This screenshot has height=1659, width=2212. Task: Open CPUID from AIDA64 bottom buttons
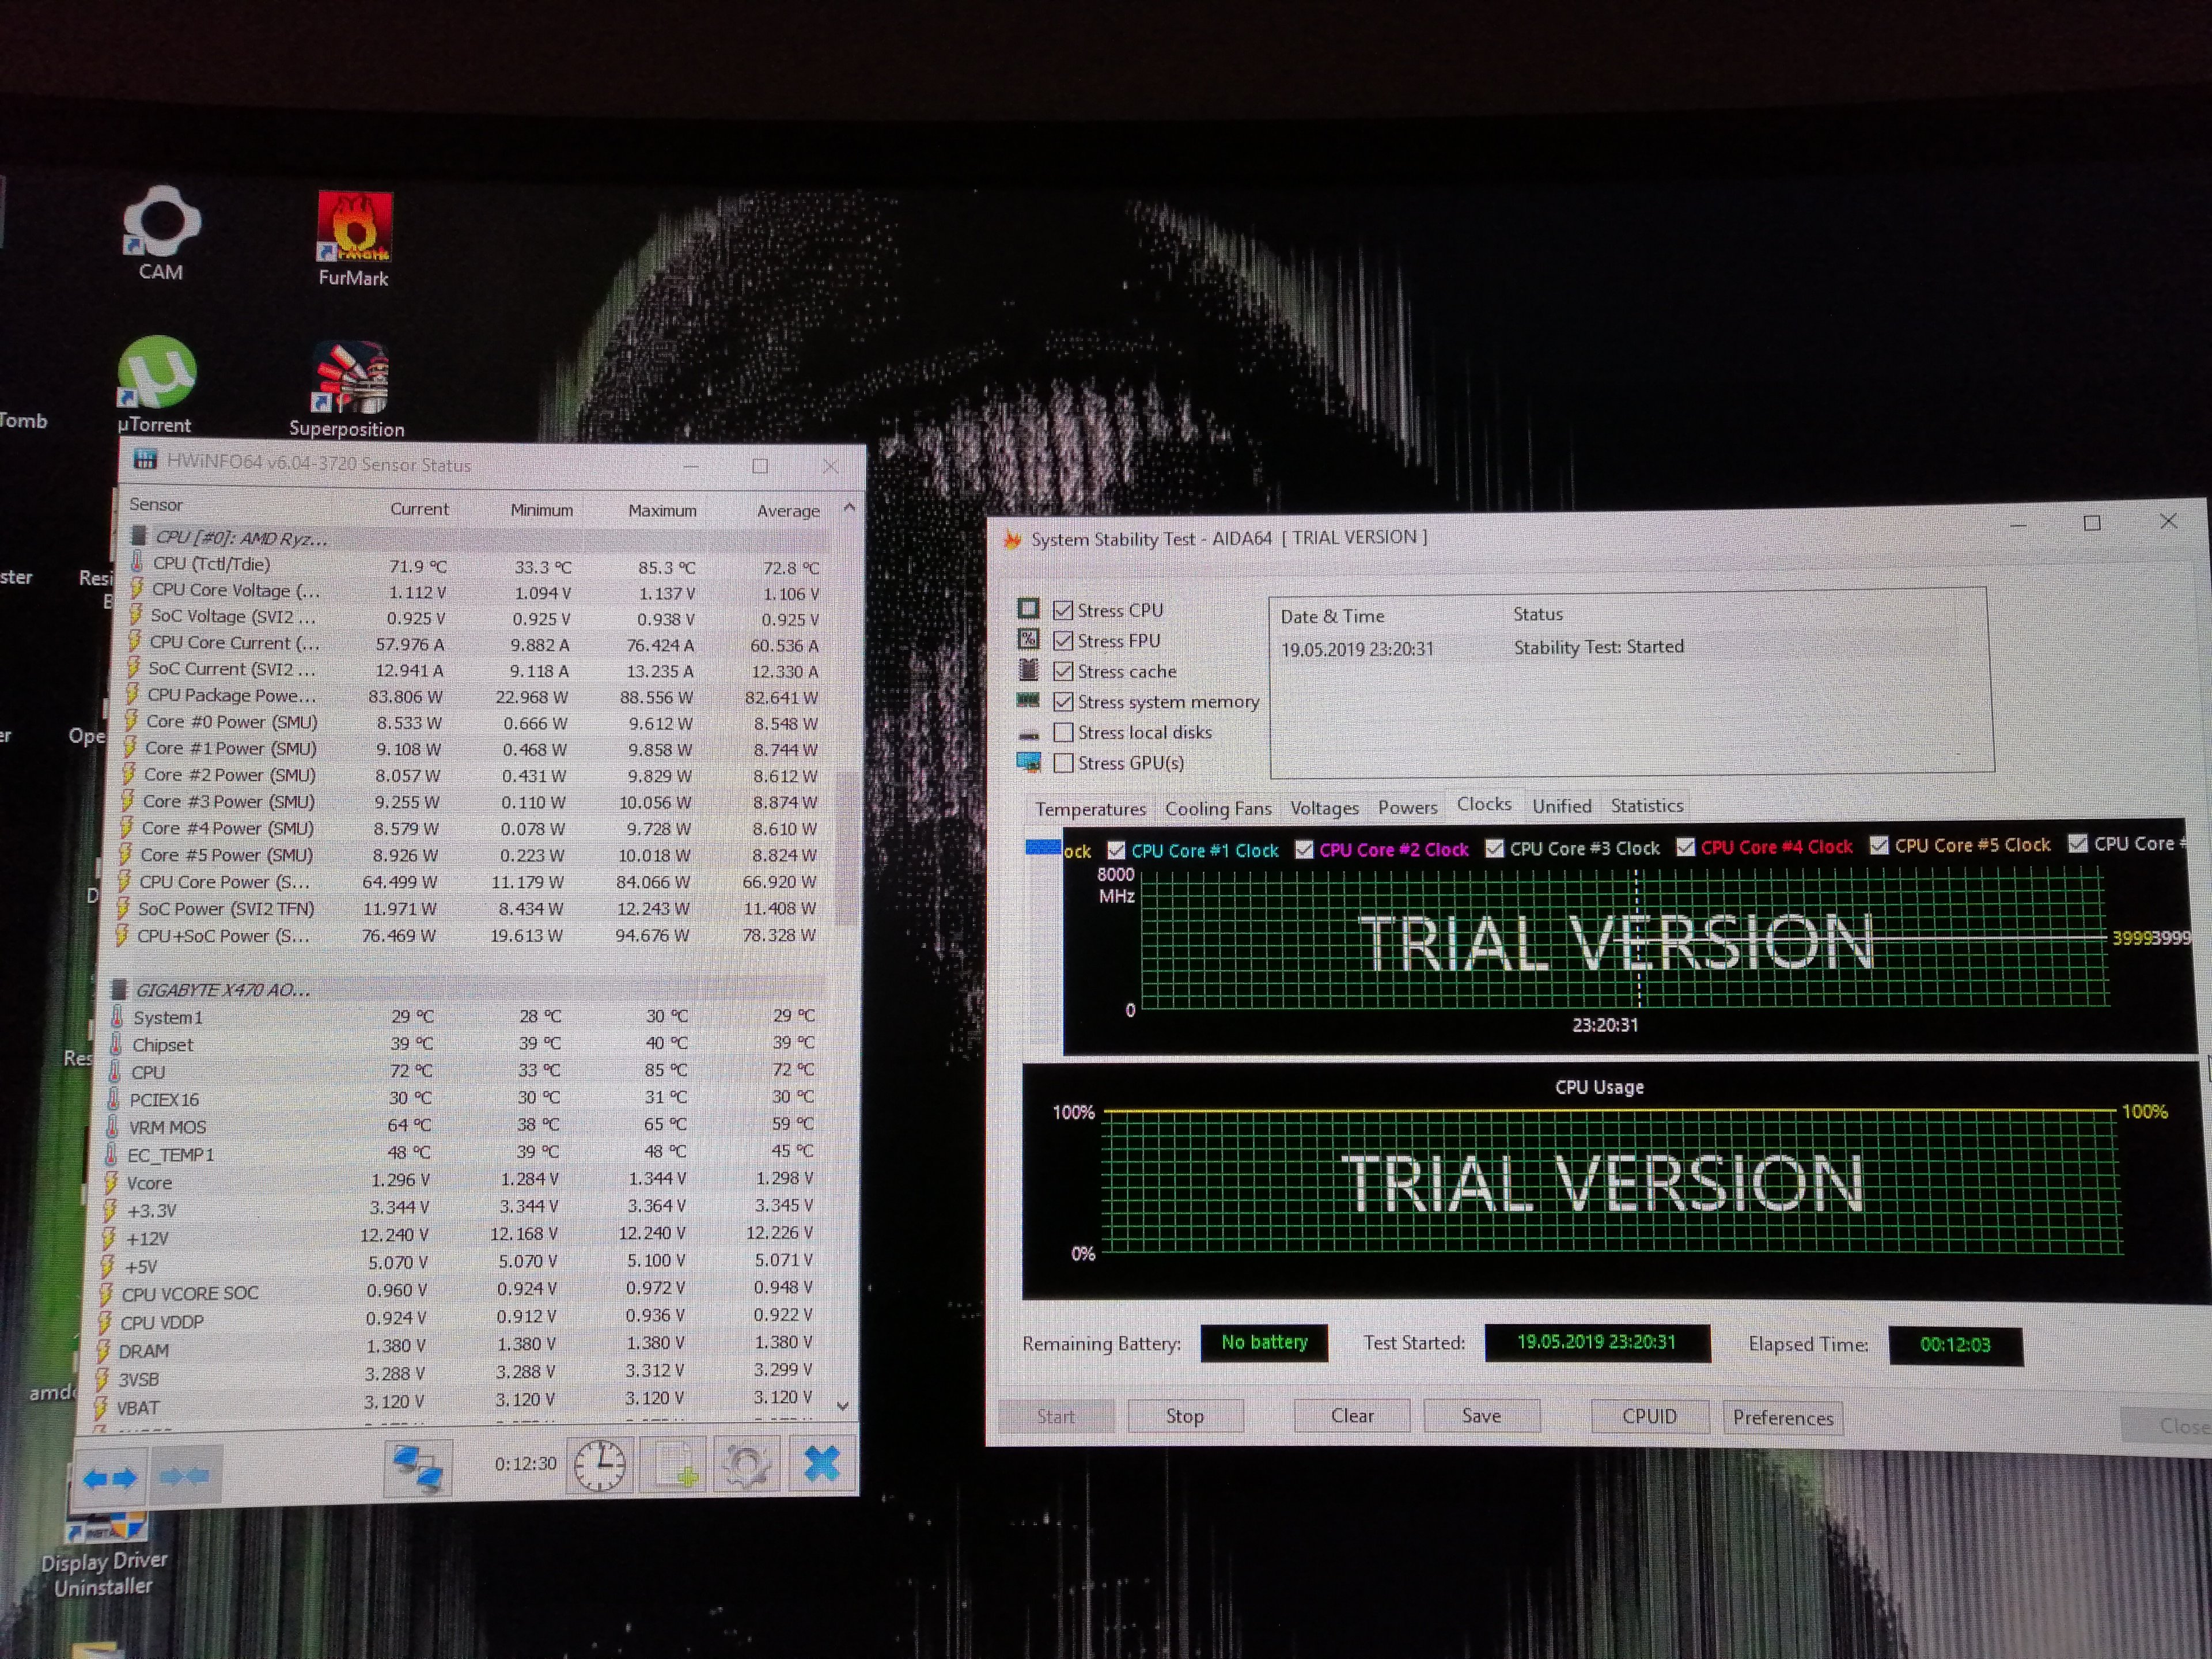pos(1649,1417)
